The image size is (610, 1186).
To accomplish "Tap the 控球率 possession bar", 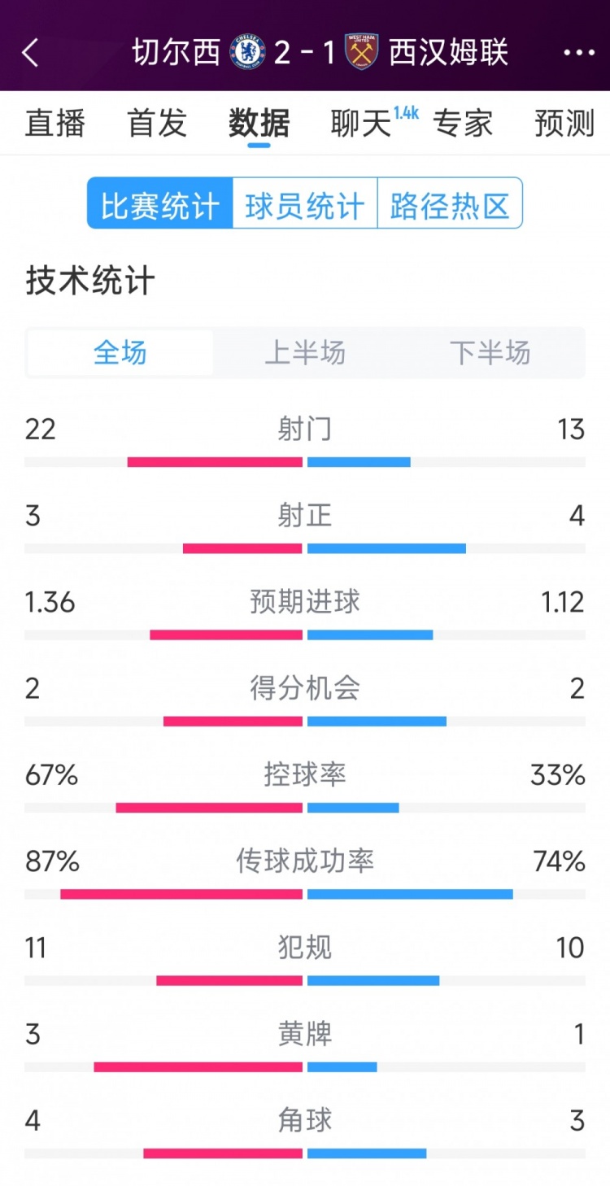I will click(x=305, y=808).
